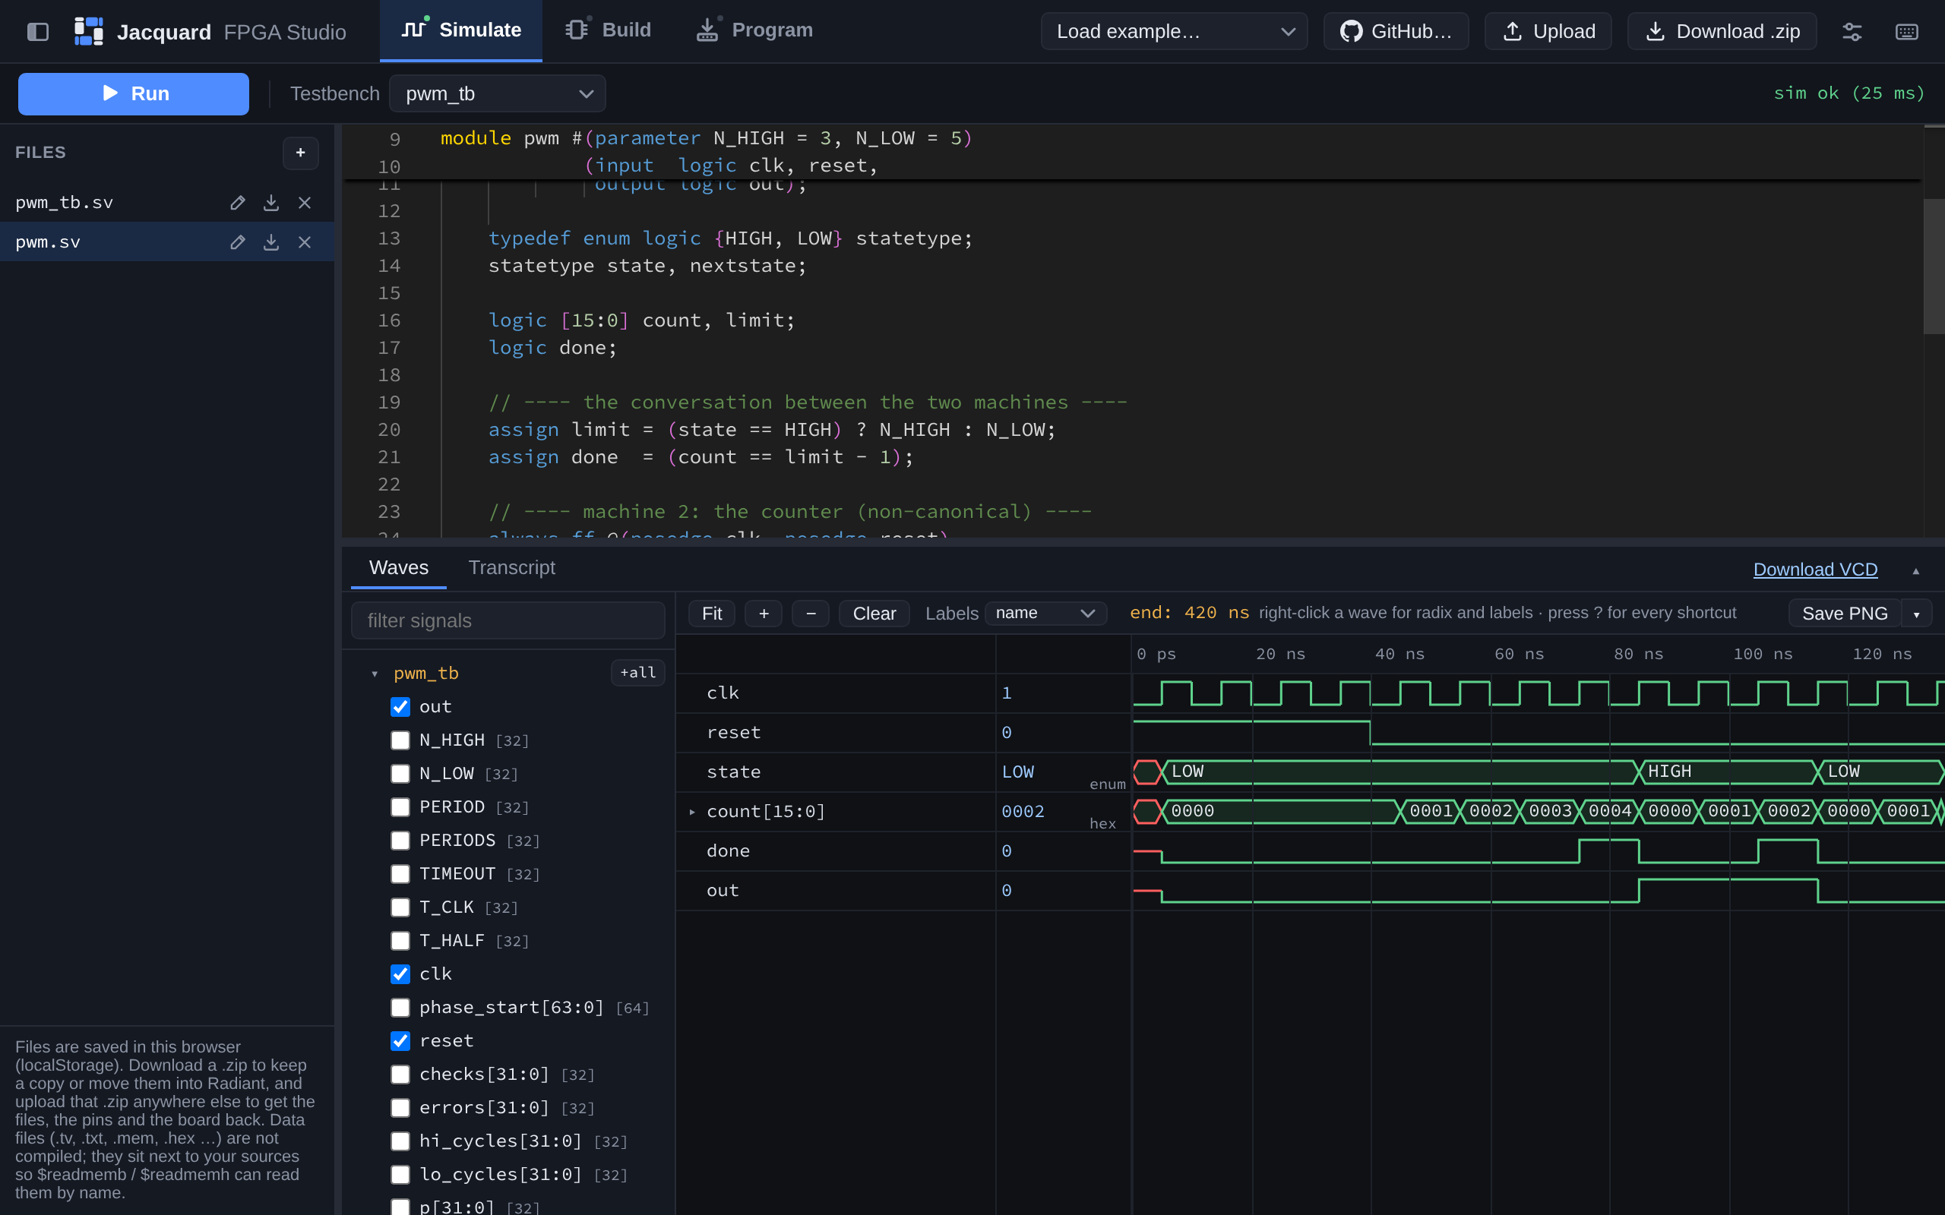Enable the TIMEOUT signal checkbox
Viewport: 1945px width, 1215px height.
pyautogui.click(x=400, y=873)
